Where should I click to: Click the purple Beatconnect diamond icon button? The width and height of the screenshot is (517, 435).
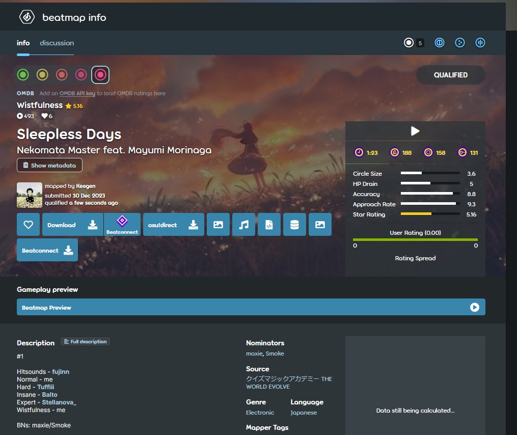[x=122, y=225]
